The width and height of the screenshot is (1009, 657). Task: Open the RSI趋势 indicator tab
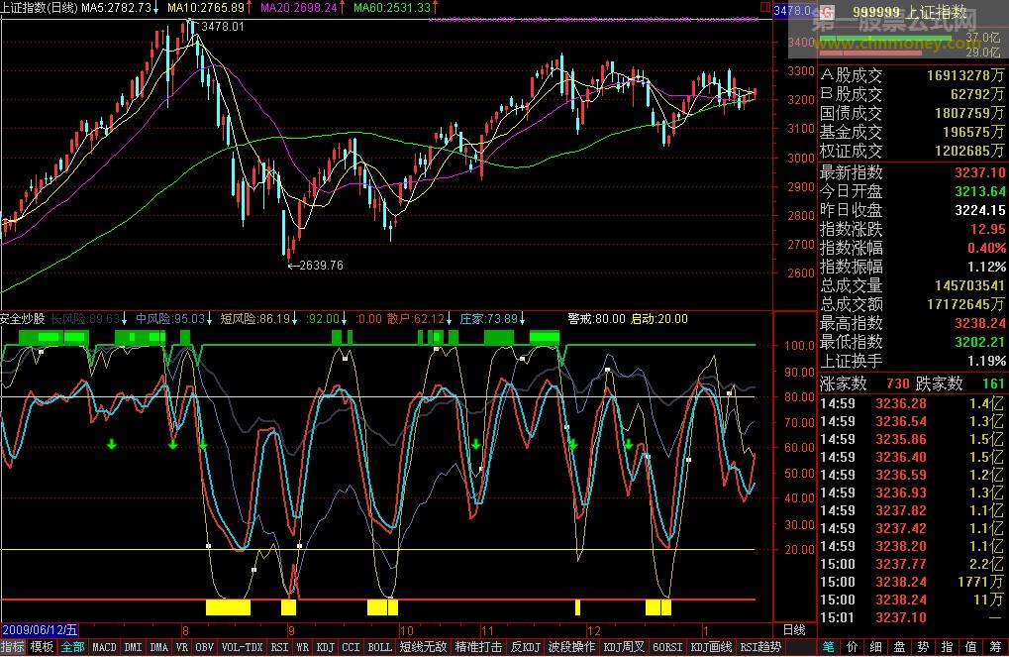759,647
